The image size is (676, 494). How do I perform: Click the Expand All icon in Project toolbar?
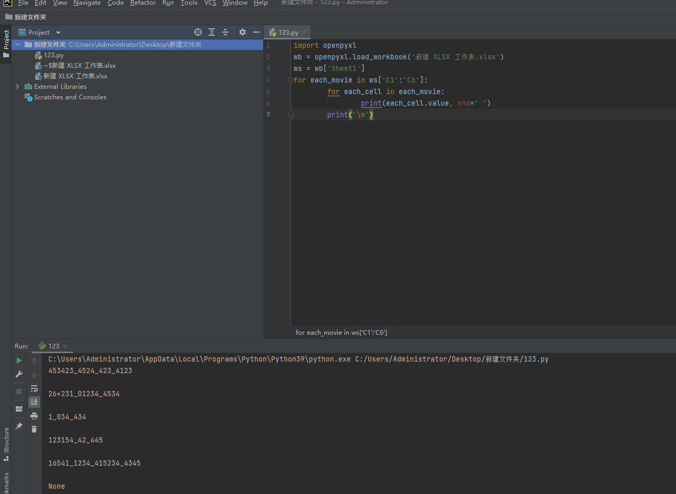212,32
